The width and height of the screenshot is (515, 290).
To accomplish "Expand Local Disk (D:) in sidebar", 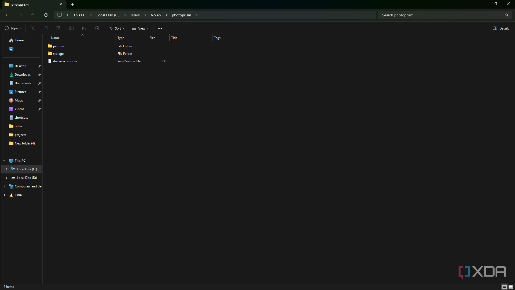I will tap(7, 178).
